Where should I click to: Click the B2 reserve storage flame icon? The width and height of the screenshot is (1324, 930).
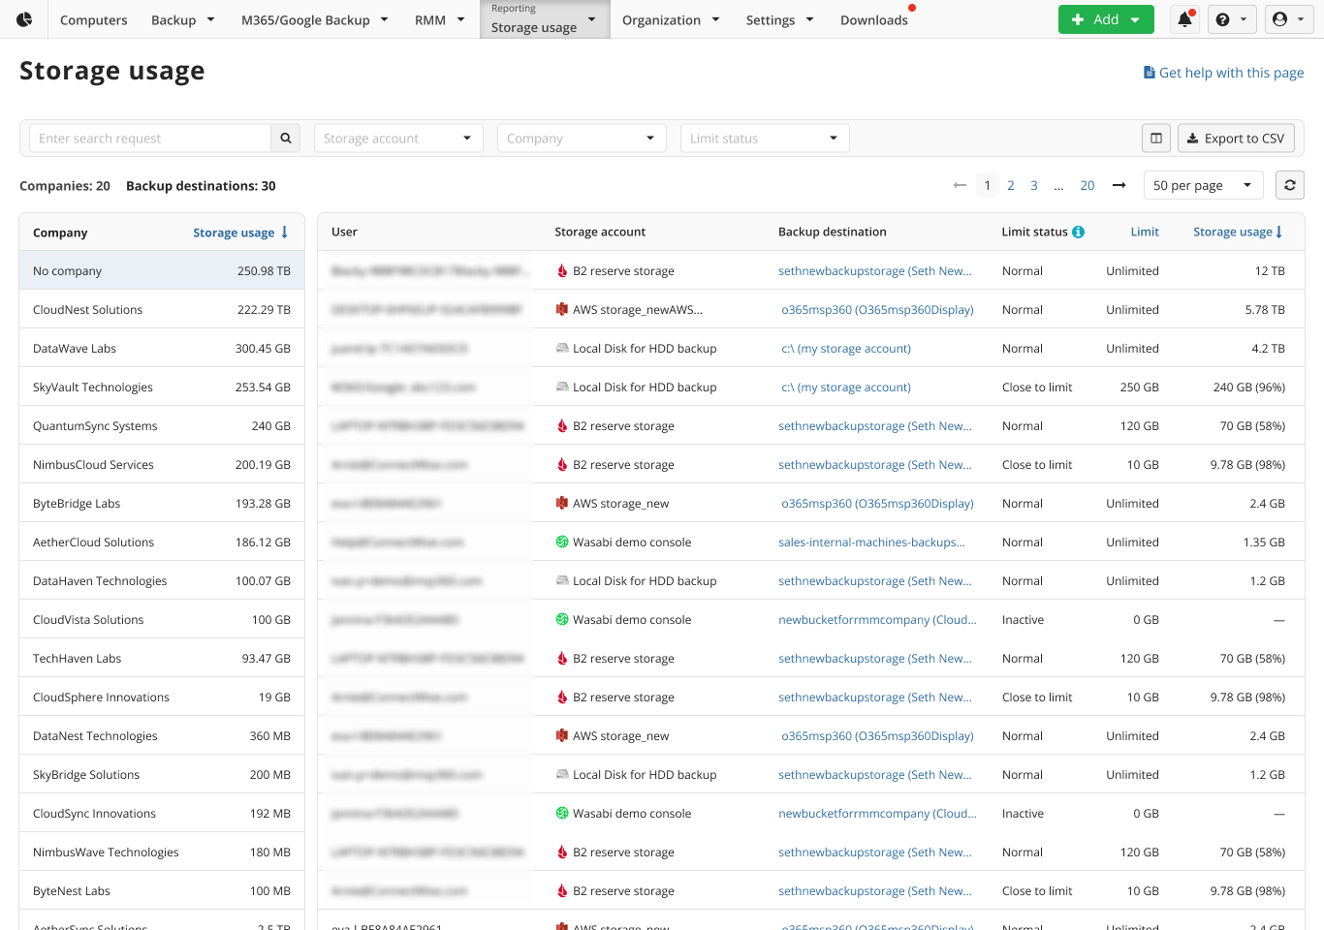point(562,270)
